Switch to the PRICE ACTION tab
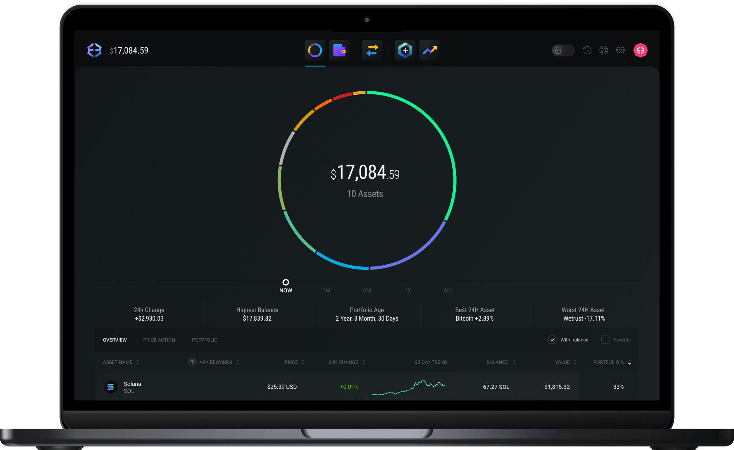 pos(159,340)
